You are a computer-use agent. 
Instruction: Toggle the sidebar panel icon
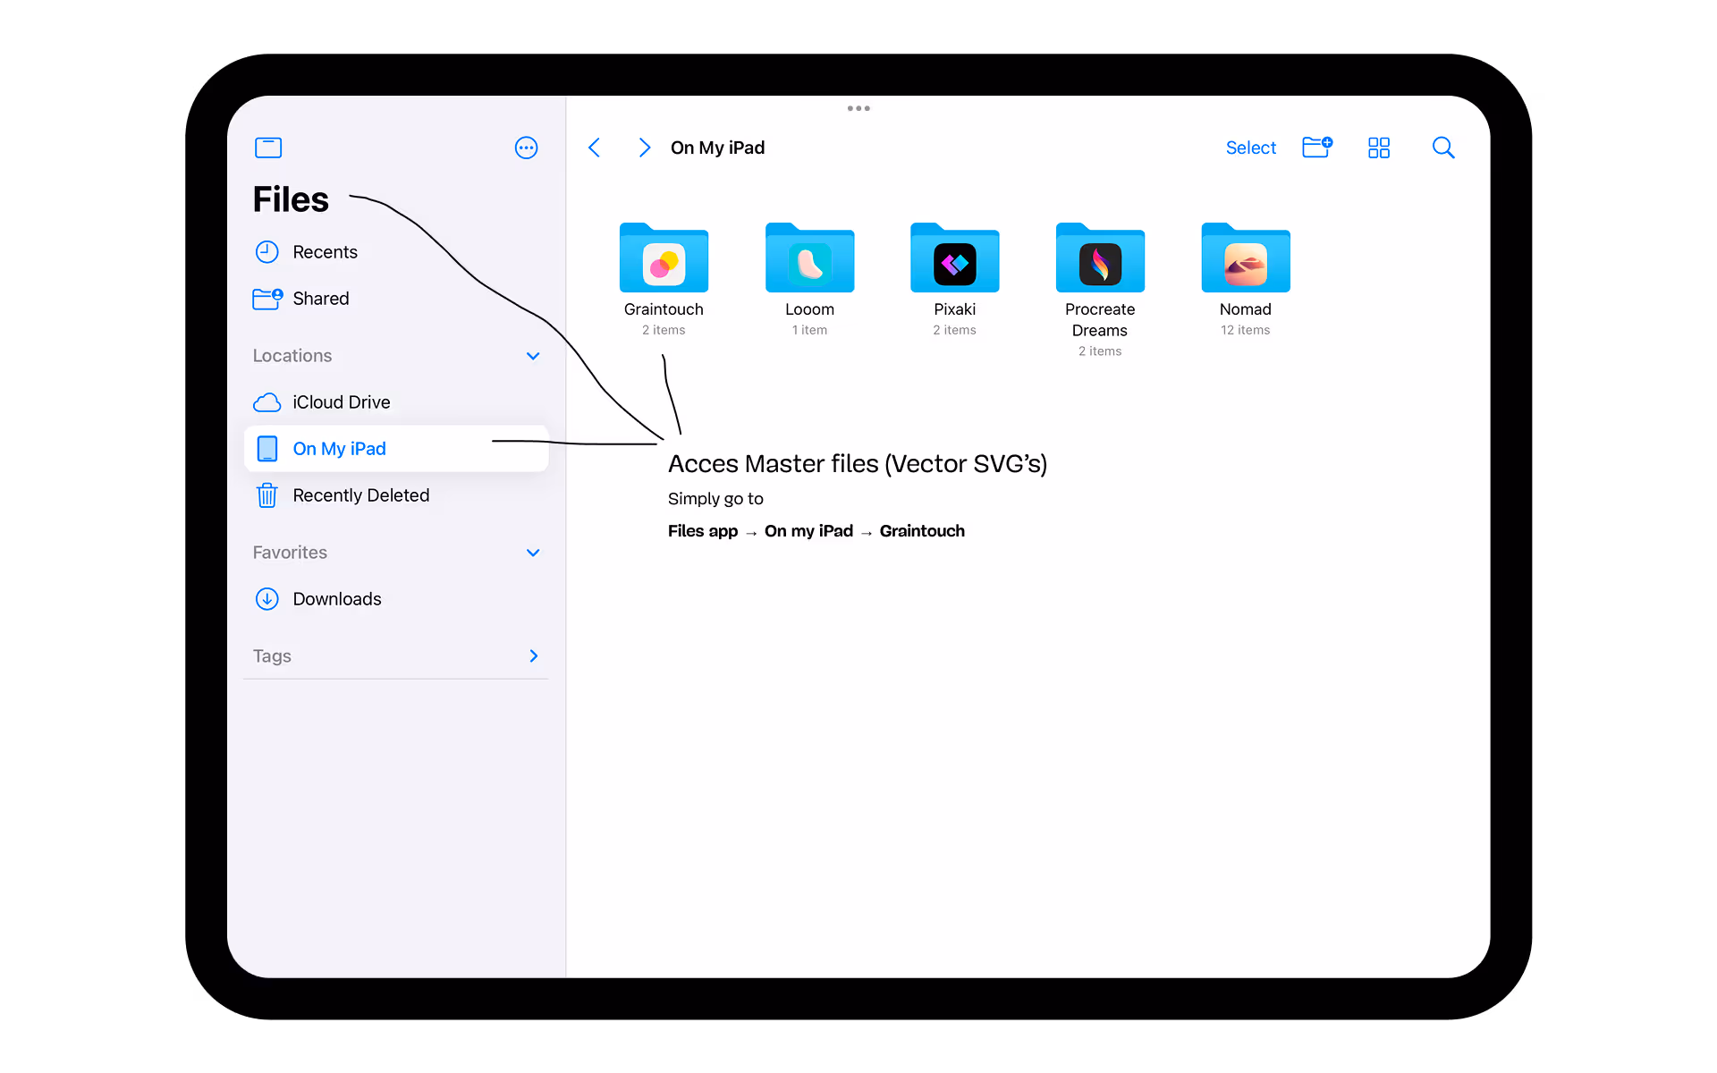coord(268,148)
